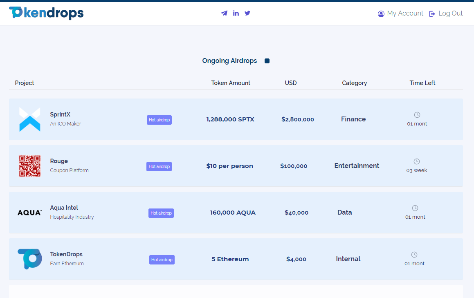Click Hot airdrop badge for Rouge

click(x=159, y=166)
